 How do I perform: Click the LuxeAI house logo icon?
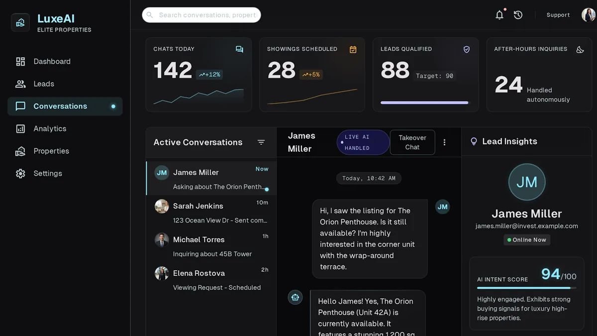click(x=20, y=22)
